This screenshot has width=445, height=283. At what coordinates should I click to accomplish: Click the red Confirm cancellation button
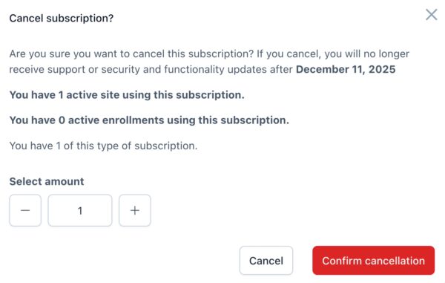click(374, 261)
